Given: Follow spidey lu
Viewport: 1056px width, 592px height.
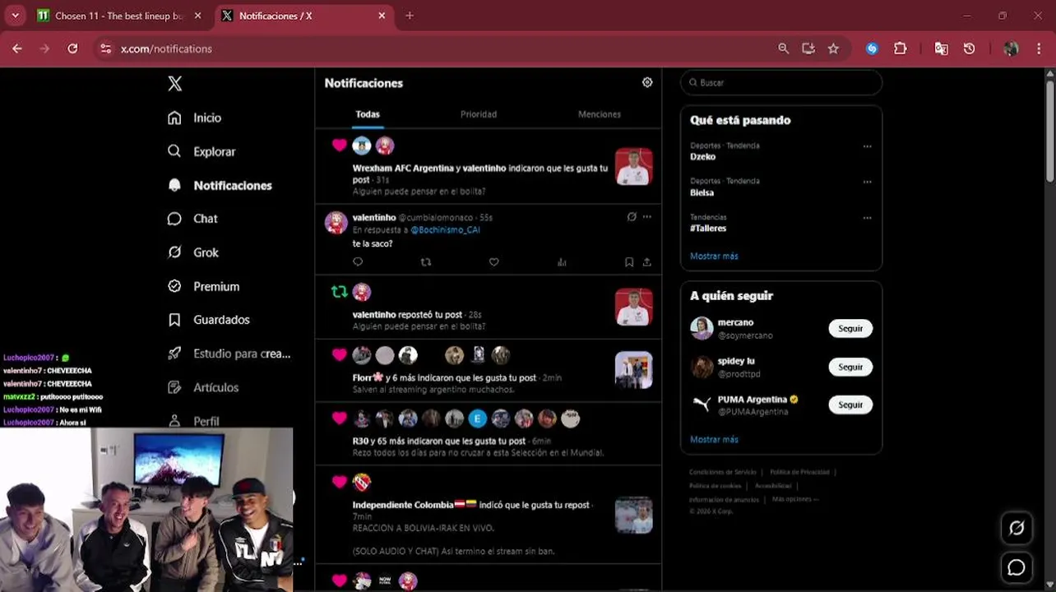Looking at the screenshot, I should point(850,367).
